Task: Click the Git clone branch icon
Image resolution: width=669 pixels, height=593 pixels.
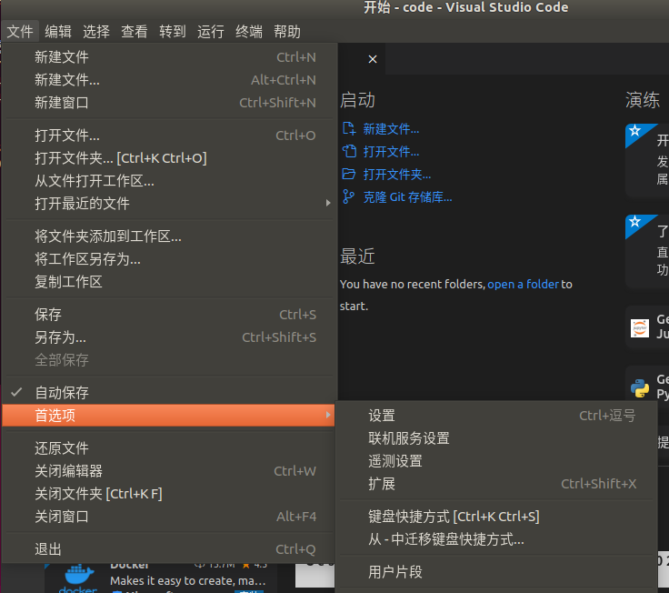Action: pyautogui.click(x=348, y=196)
